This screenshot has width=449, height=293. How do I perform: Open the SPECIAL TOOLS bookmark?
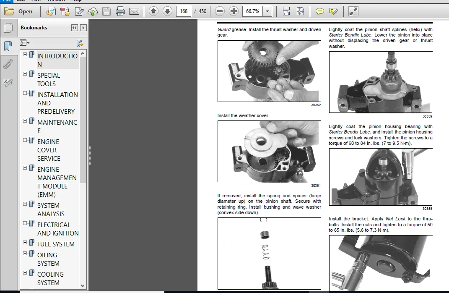(x=49, y=79)
